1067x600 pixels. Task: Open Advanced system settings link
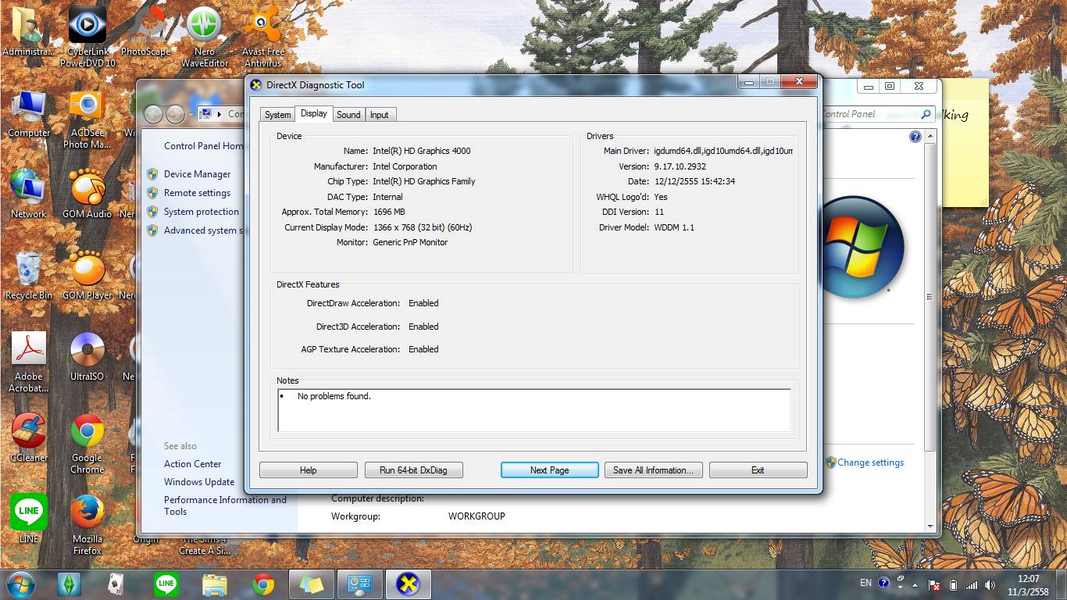204,230
